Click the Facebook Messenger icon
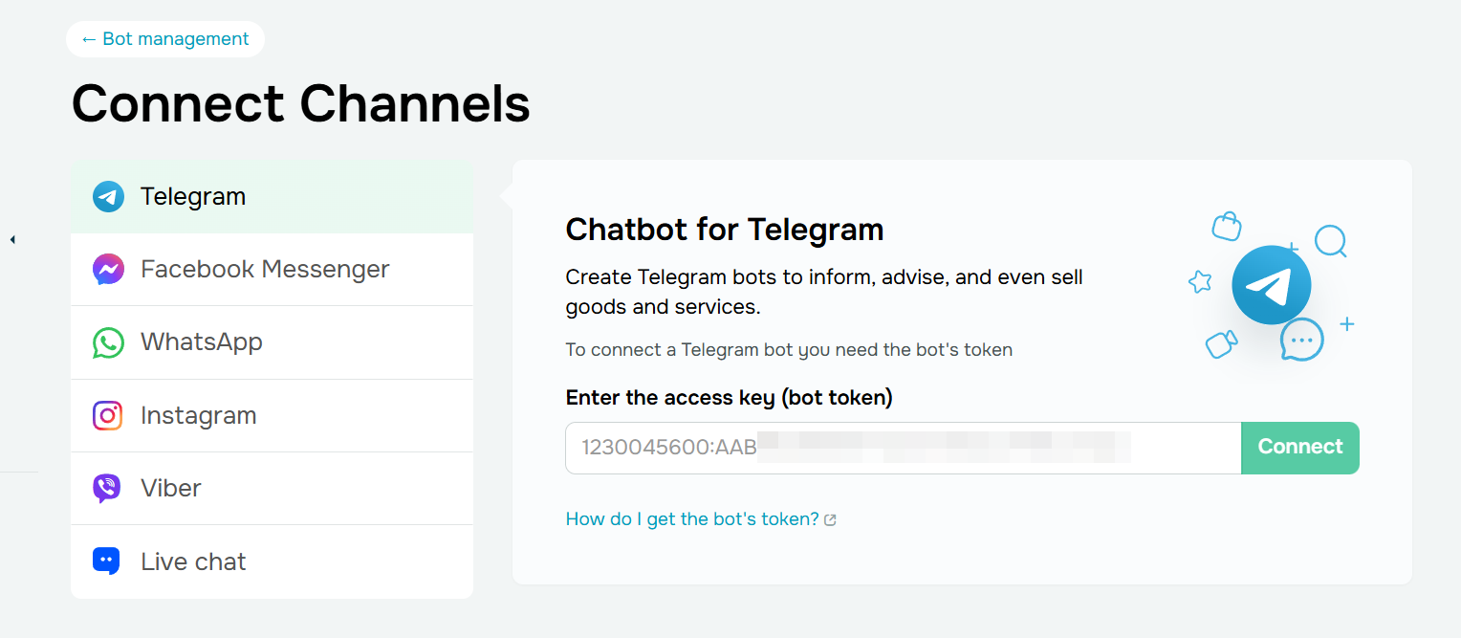Viewport: 1461px width, 638px height. pyautogui.click(x=108, y=269)
